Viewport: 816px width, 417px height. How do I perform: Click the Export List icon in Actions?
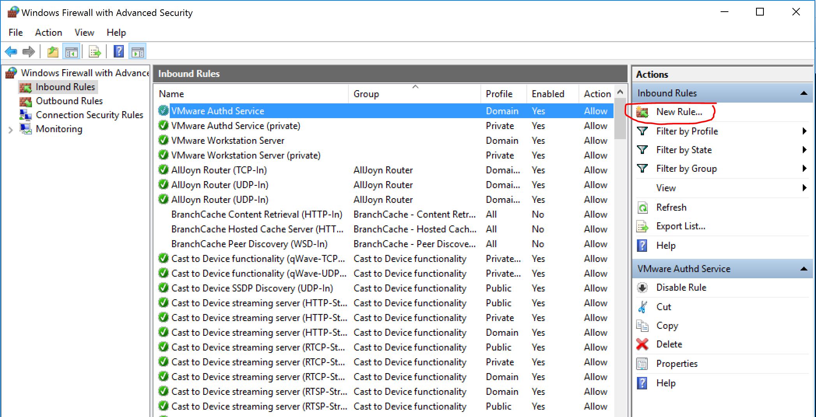(642, 226)
